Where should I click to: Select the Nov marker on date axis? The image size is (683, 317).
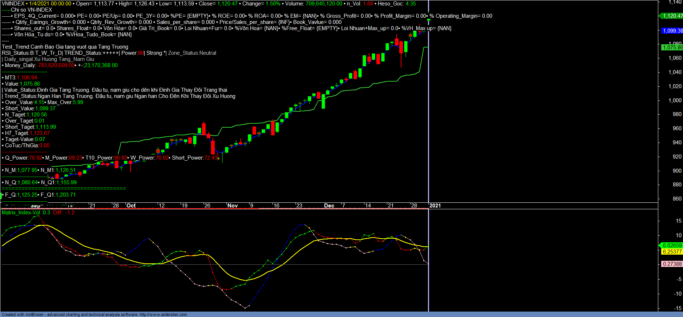pyautogui.click(x=233, y=206)
